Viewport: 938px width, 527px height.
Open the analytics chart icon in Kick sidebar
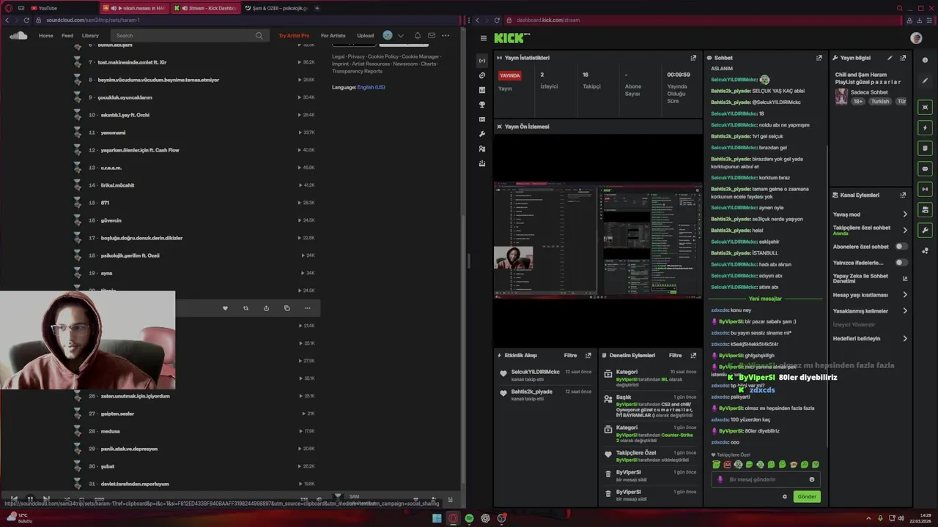click(x=481, y=90)
